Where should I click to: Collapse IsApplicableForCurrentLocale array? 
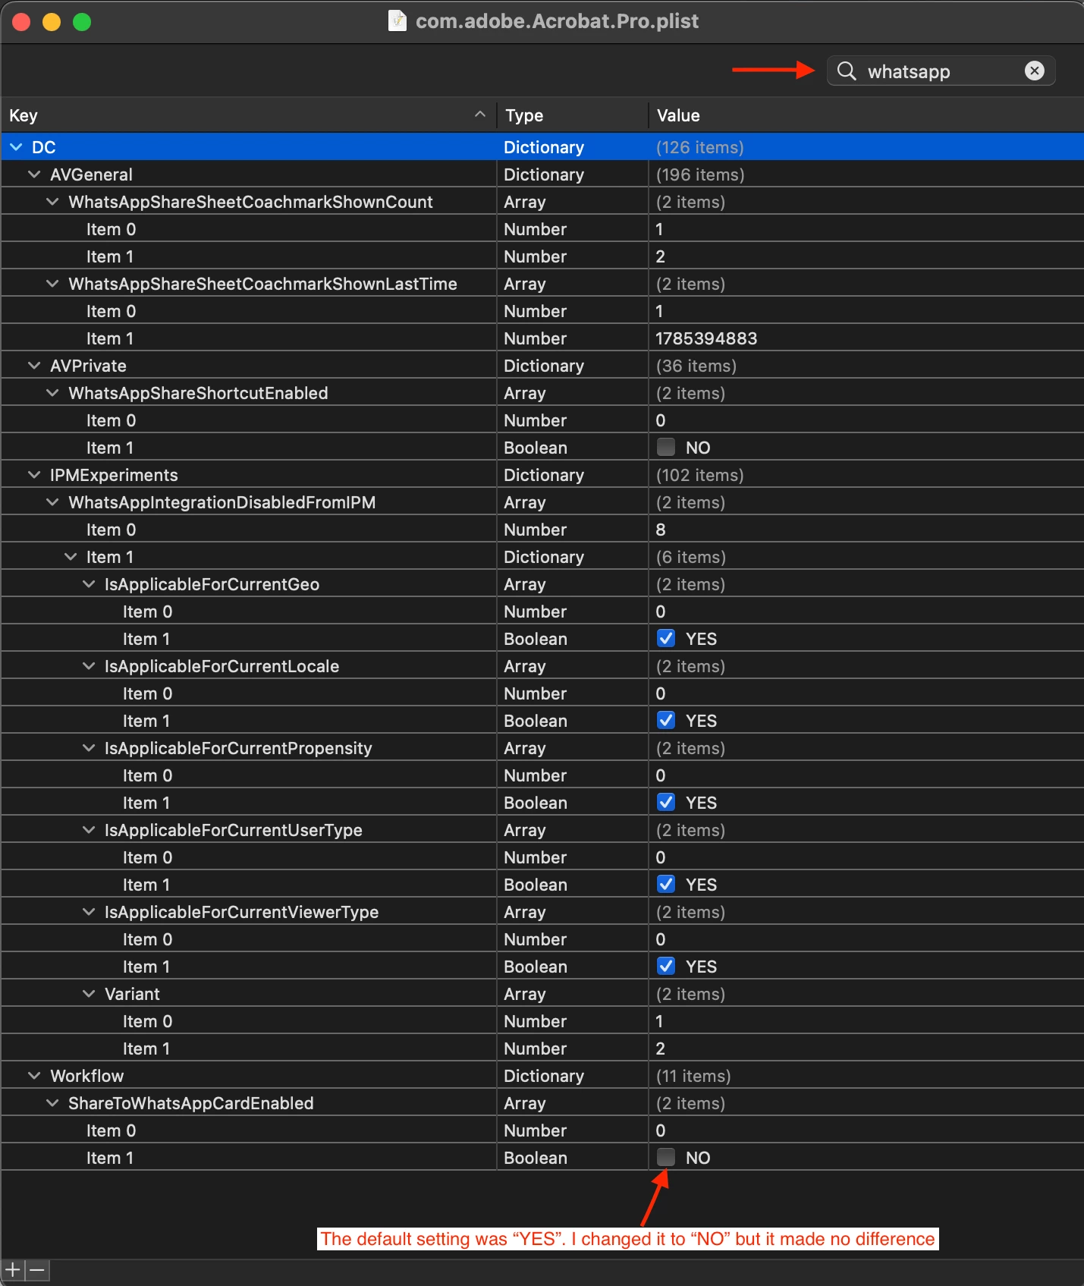point(89,666)
